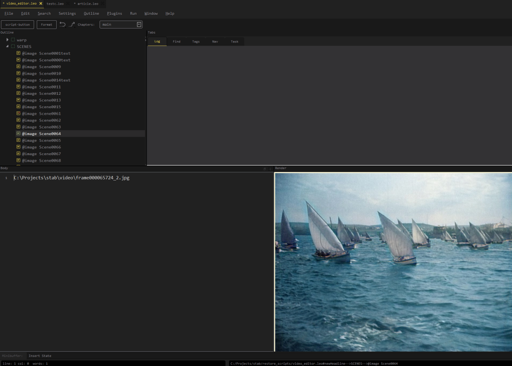Expand the warp outline node
This screenshot has height=366, width=512.
[x=7, y=40]
